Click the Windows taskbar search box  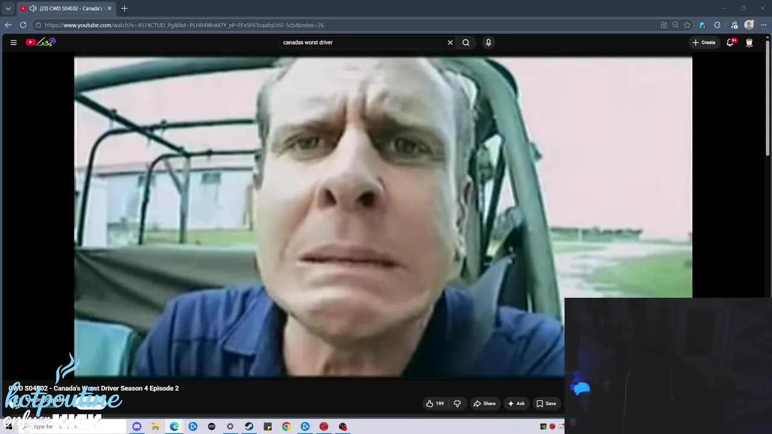(74, 427)
